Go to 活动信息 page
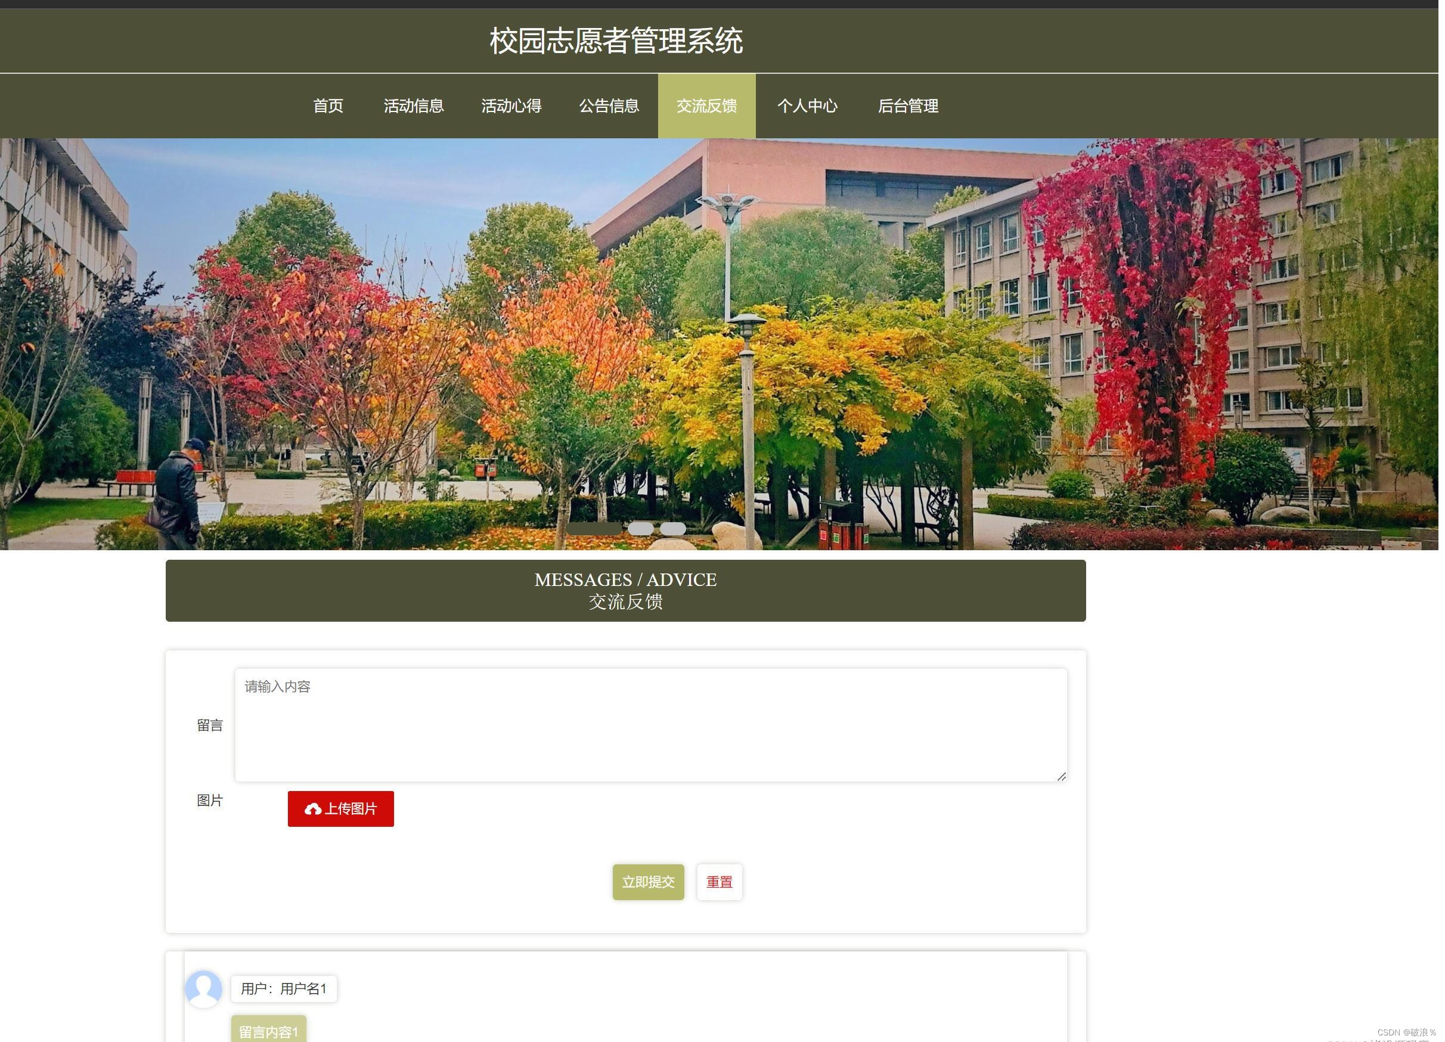1445x1042 pixels. point(414,106)
